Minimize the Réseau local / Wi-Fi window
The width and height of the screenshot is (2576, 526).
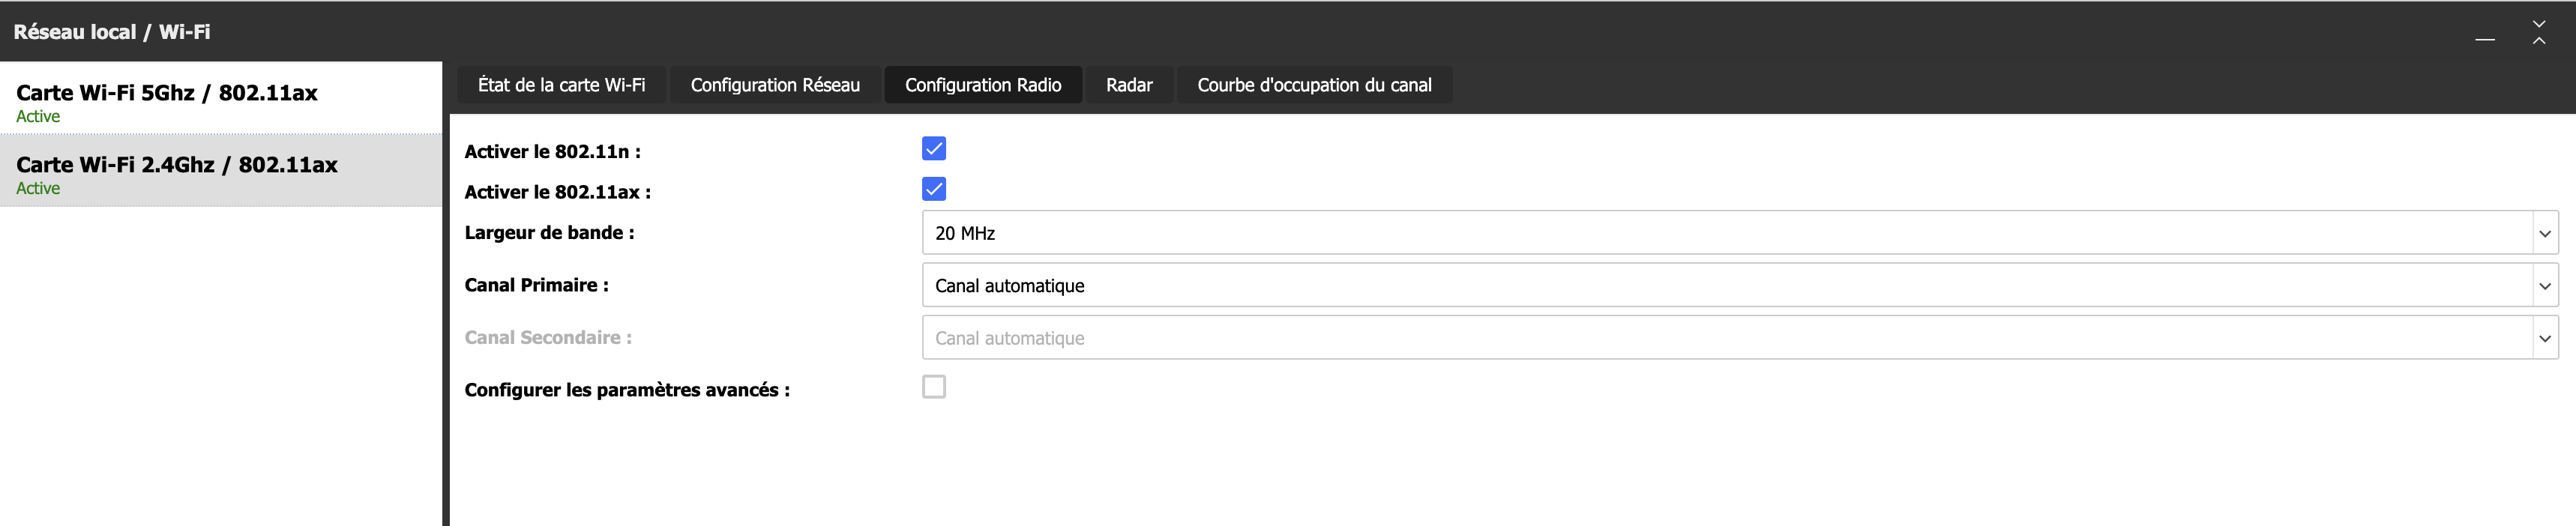pos(2485,39)
